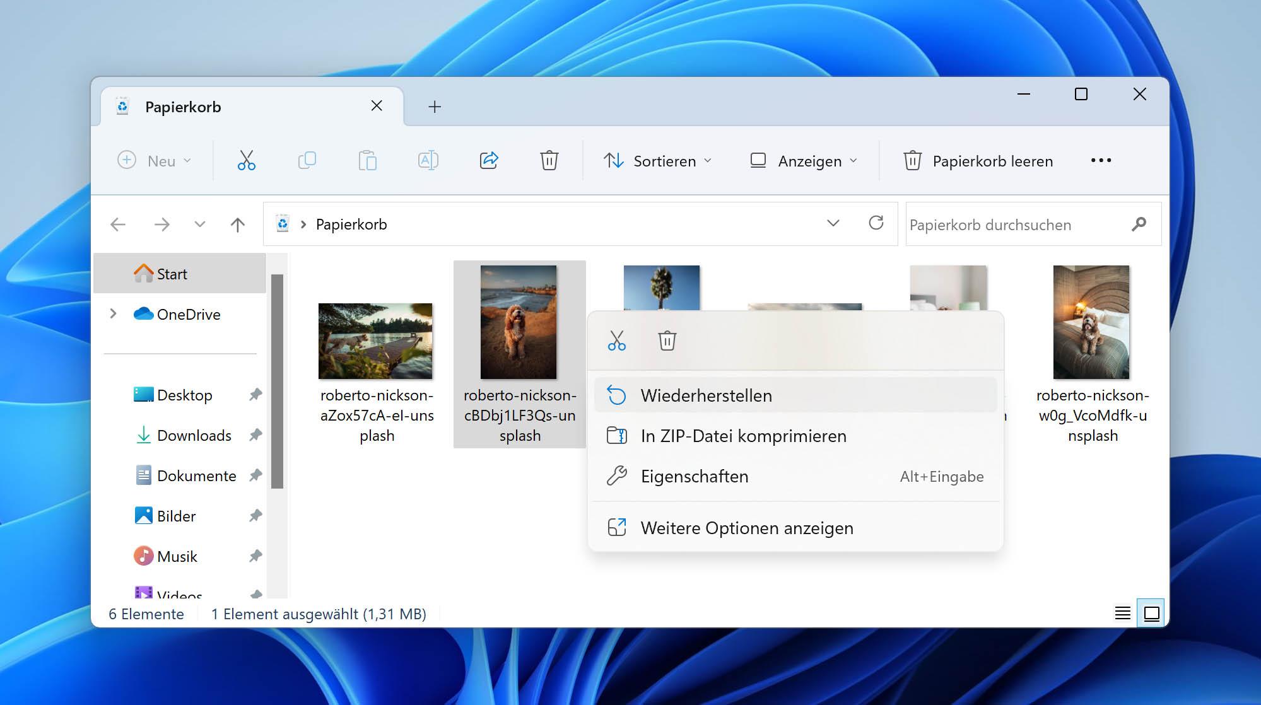Expand the address bar history chevron

pos(833,223)
